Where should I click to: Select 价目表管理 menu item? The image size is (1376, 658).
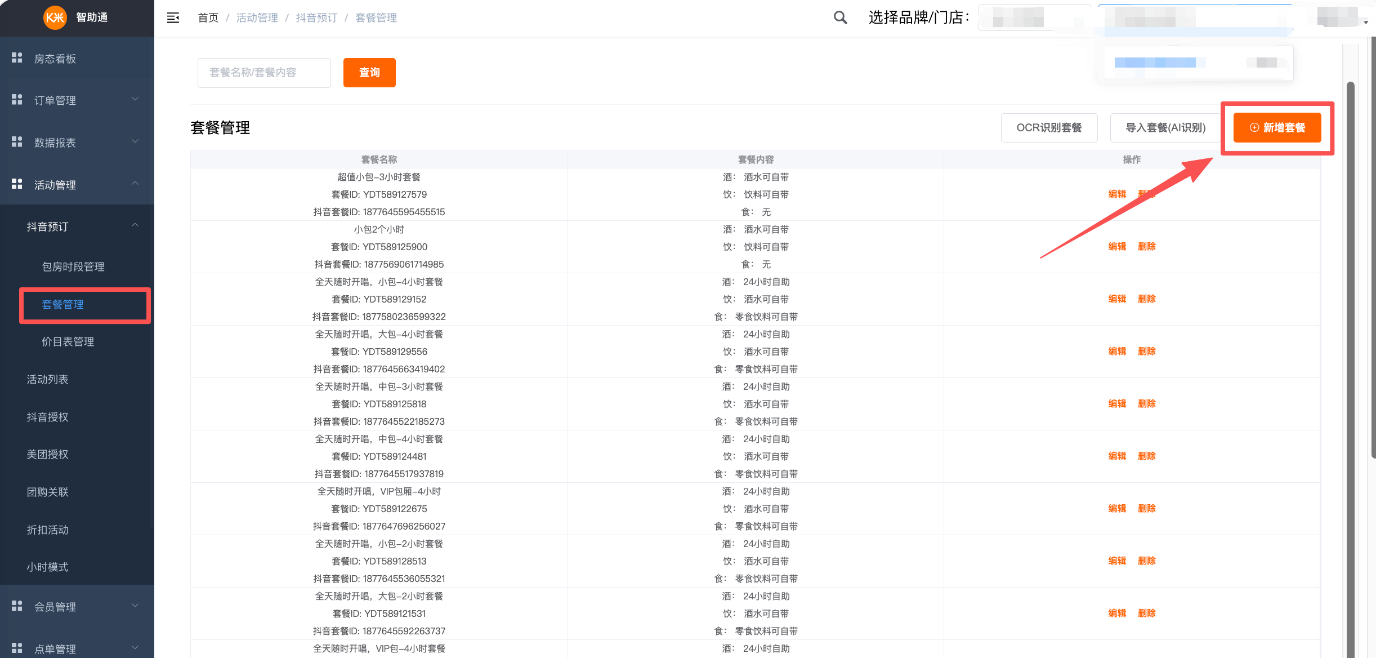click(x=68, y=341)
